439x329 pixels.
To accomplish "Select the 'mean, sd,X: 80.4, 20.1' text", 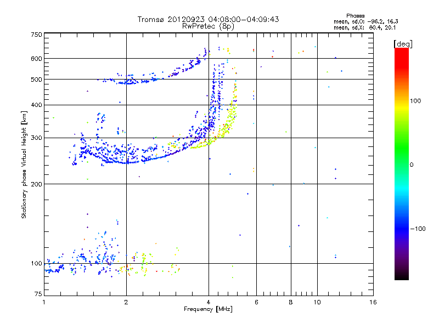I will pos(364,27).
